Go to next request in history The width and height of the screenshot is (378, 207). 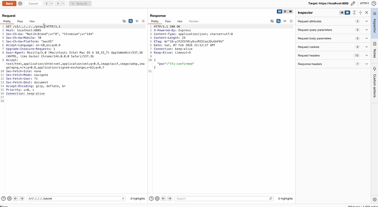(x=58, y=4)
